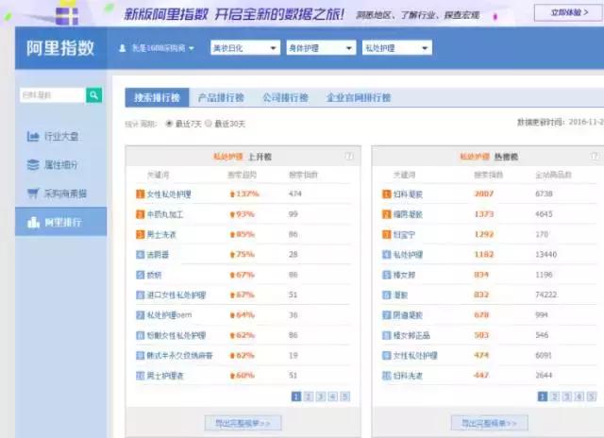Click 立即体验 button in the banner
This screenshot has width=604, height=438.
click(566, 12)
